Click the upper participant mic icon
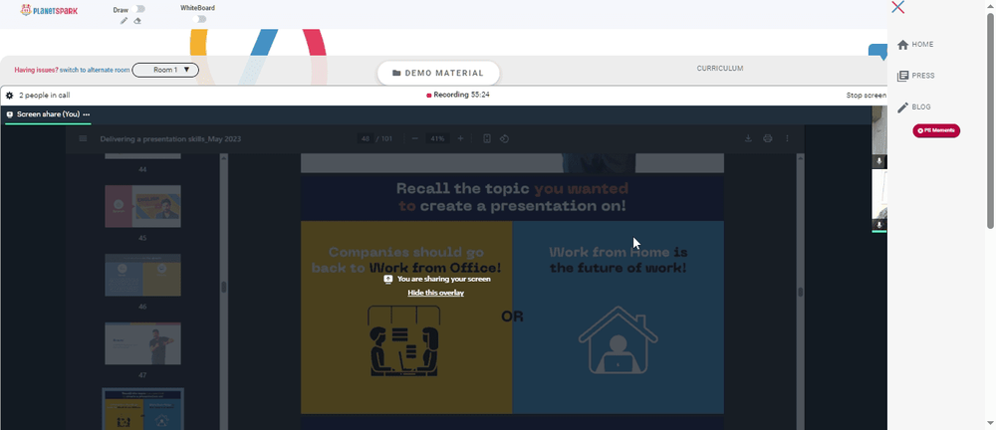Image resolution: width=996 pixels, height=430 pixels. [879, 161]
